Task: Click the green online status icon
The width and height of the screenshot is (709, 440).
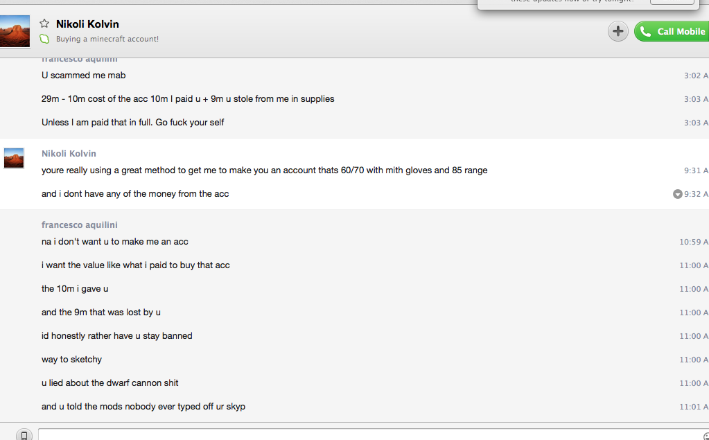Action: (44, 39)
